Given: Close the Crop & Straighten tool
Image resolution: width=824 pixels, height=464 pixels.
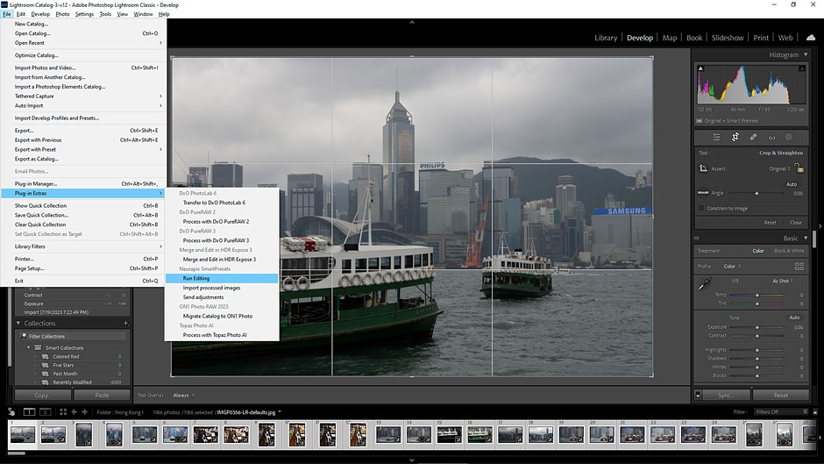Looking at the screenshot, I should (796, 223).
